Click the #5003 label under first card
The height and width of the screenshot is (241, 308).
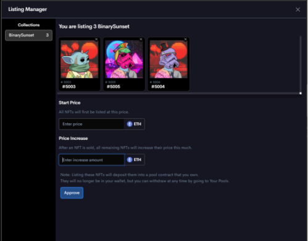tap(69, 87)
